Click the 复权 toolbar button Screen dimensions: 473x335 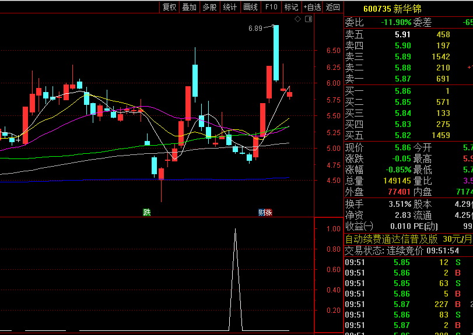coord(169,7)
